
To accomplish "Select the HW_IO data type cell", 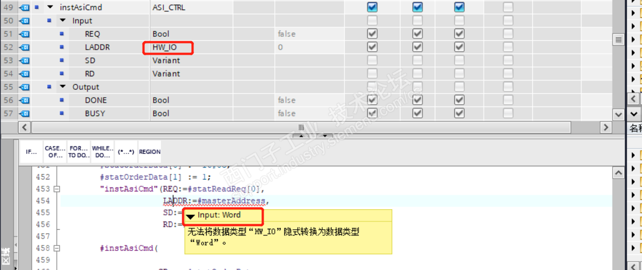I will [192, 47].
